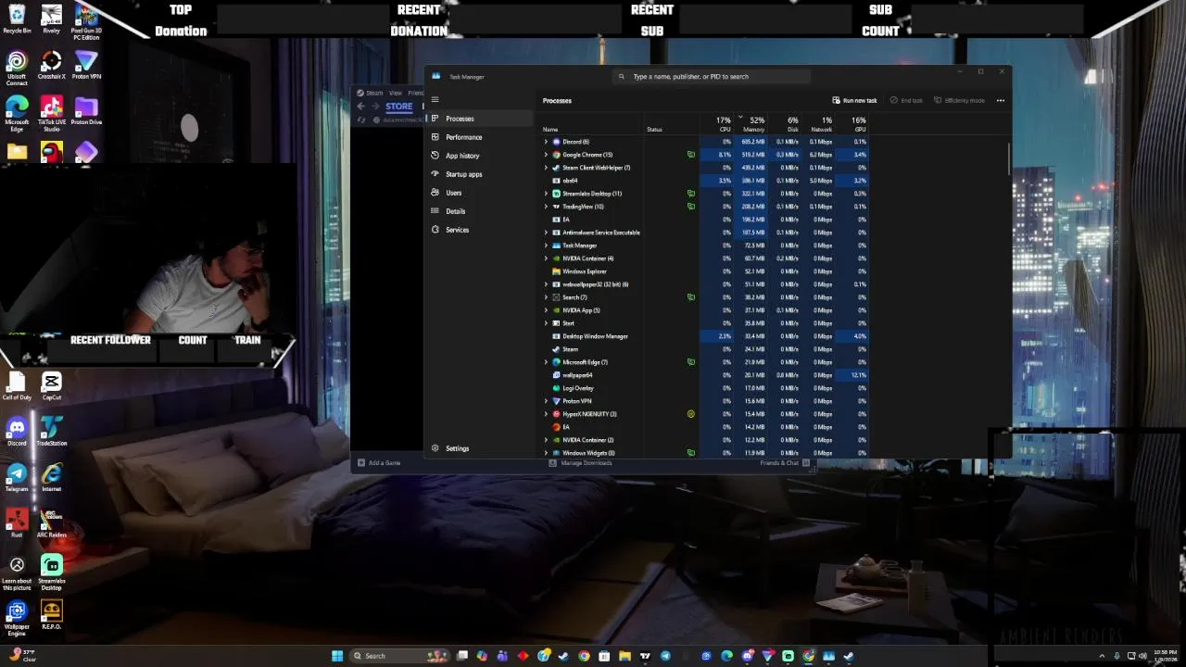Expand Microsoft Edge (7) process group
1186x667 pixels.
[x=546, y=362]
